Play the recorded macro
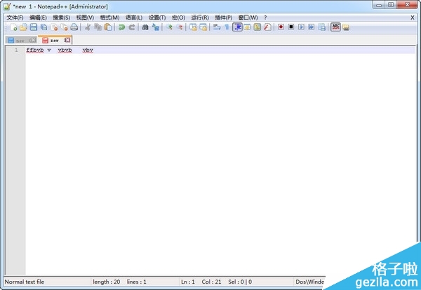The width and height of the screenshot is (421, 290). 301,27
